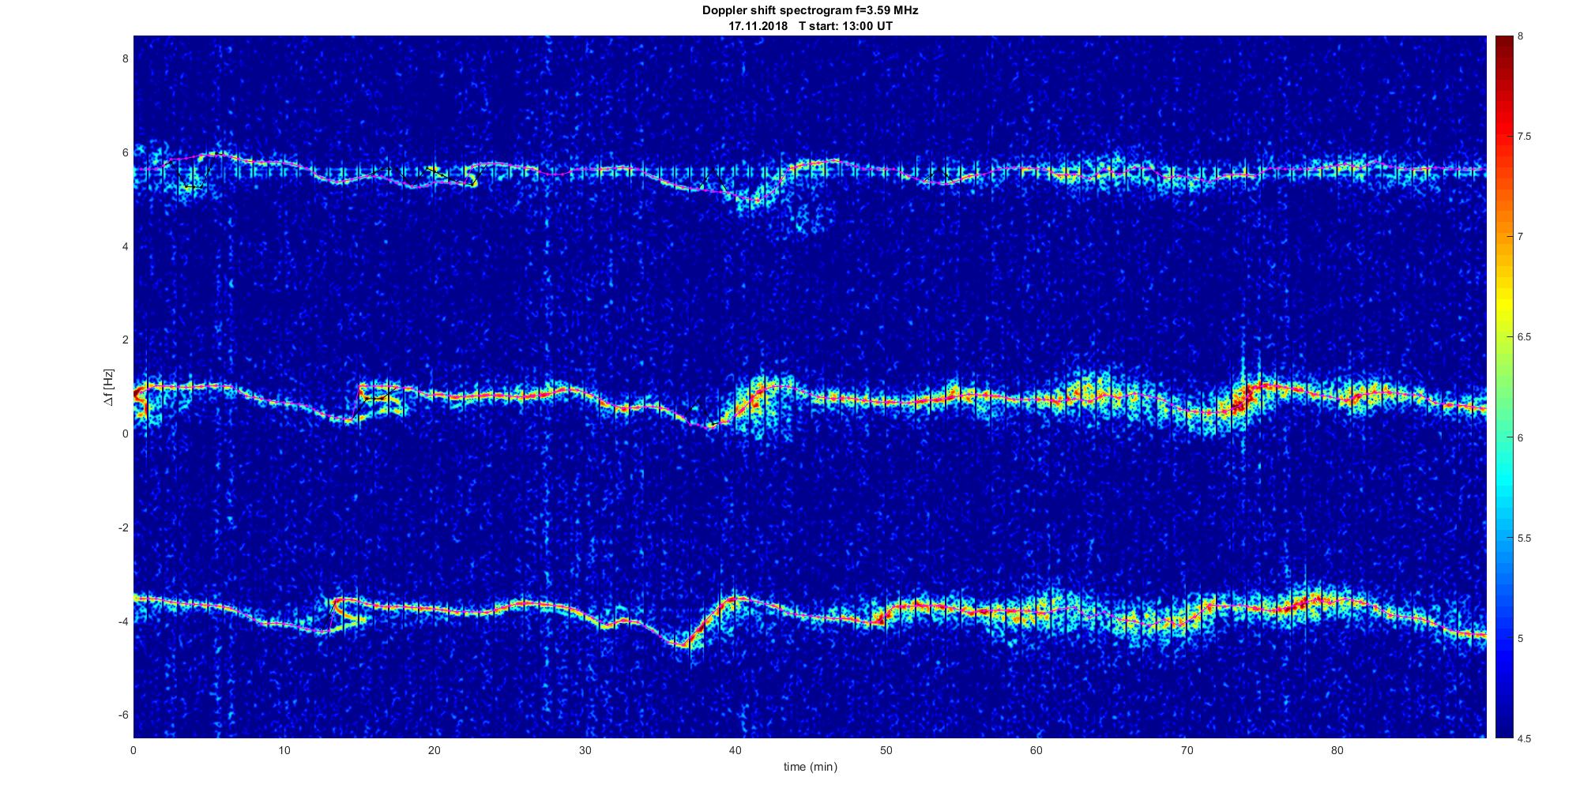Click the y-axis tick label '-6'
The width and height of the screenshot is (1580, 792).
tap(122, 715)
